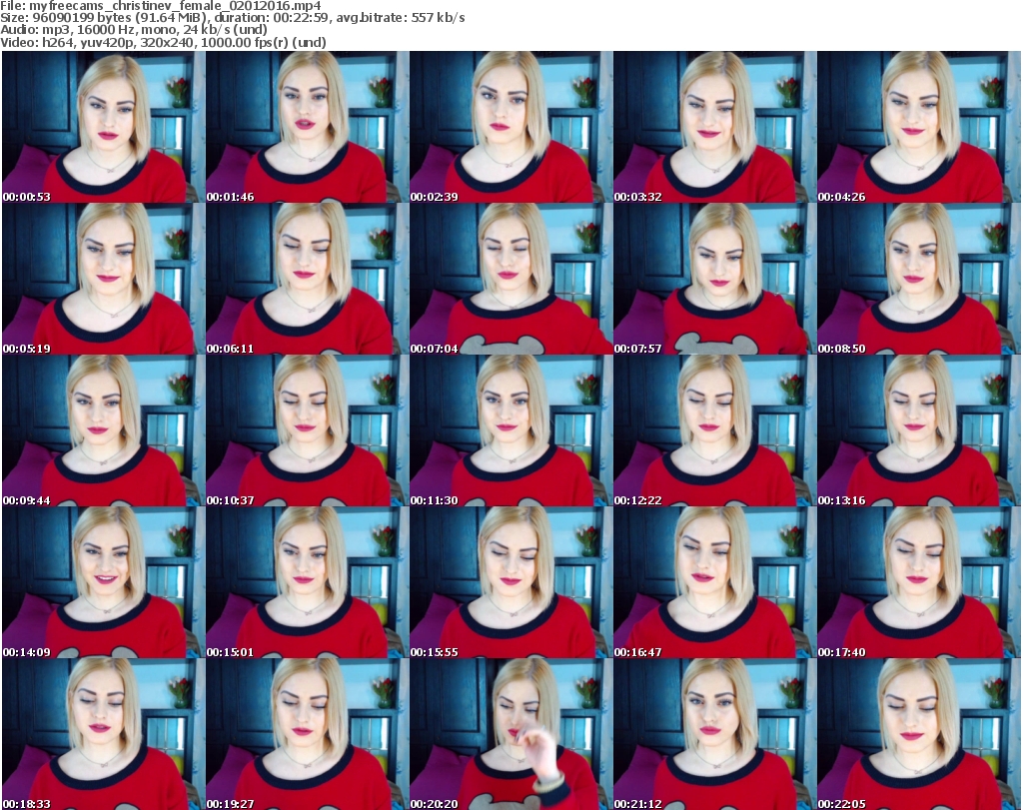Click the Video h264 yuv420p line

point(163,42)
